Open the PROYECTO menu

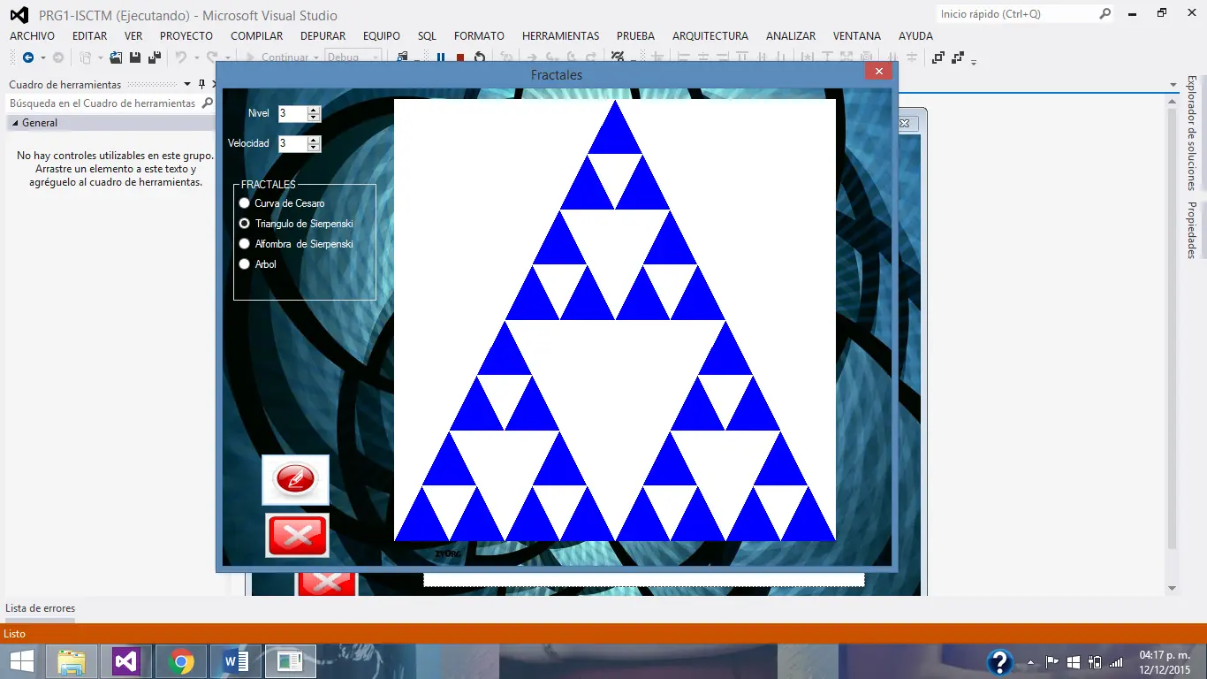(186, 36)
